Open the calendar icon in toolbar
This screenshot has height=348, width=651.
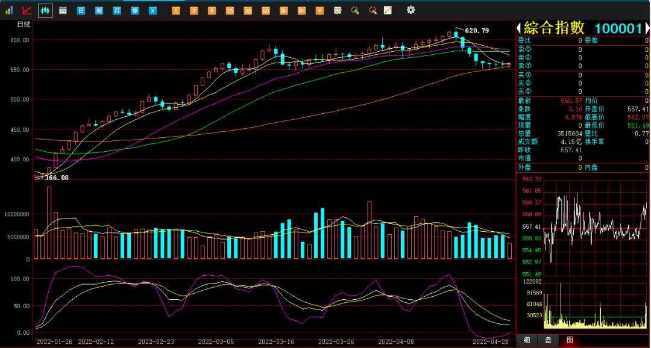[63, 10]
